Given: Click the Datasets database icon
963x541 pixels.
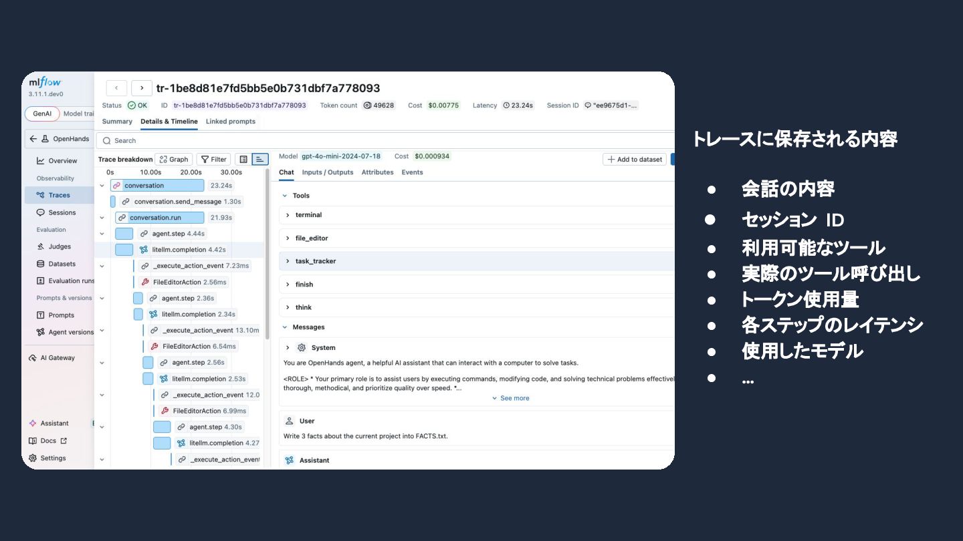Looking at the screenshot, I should pyautogui.click(x=41, y=264).
